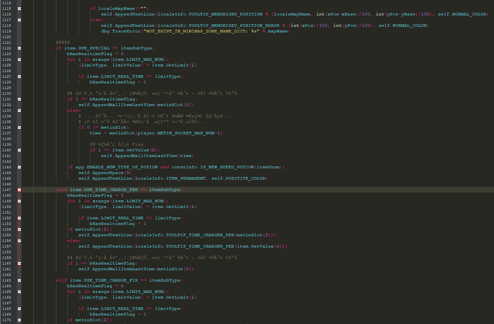
Task: Click line number 1162 in the gutter
Action: click(x=7, y=275)
